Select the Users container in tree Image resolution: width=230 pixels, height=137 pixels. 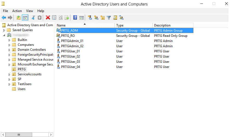point(22,89)
